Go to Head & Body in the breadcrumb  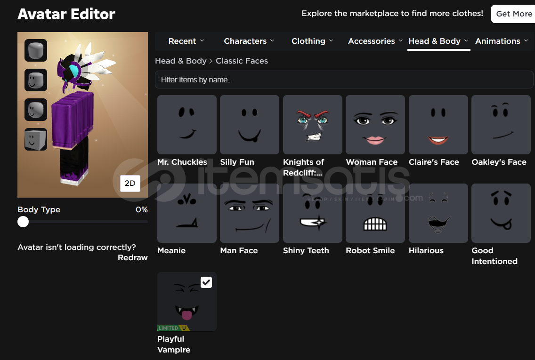pyautogui.click(x=181, y=61)
